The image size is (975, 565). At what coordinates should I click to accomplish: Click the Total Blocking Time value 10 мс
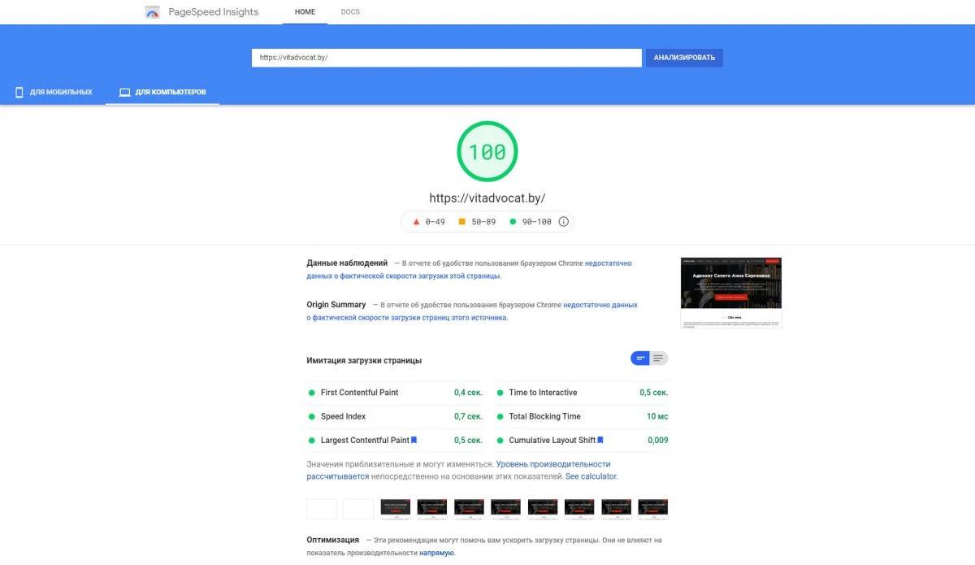click(657, 417)
